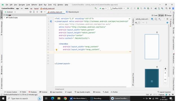
Task: Open the Logcat tool window
Action: (x=68, y=92)
